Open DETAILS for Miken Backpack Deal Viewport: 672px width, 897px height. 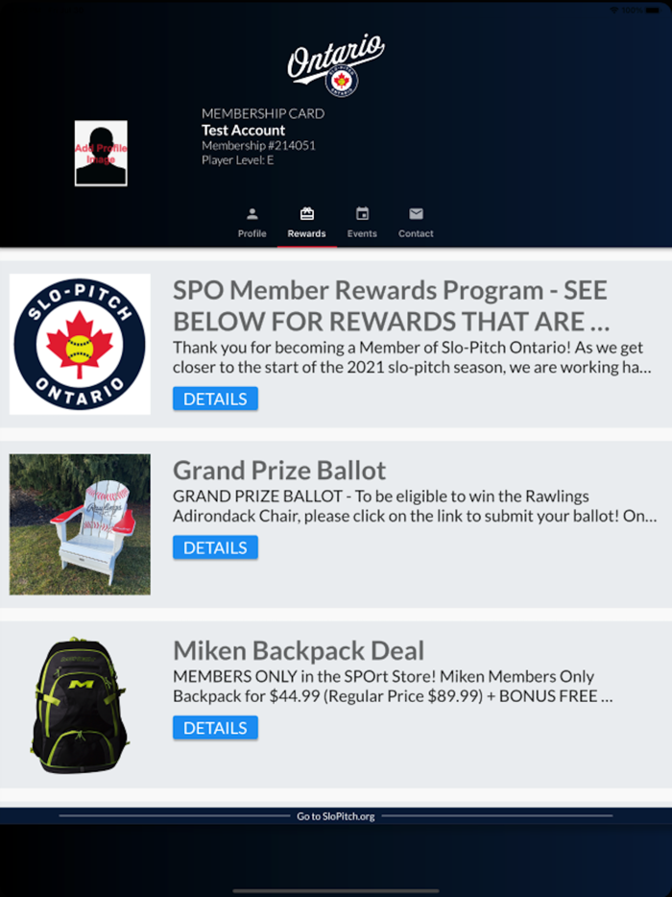coord(216,728)
